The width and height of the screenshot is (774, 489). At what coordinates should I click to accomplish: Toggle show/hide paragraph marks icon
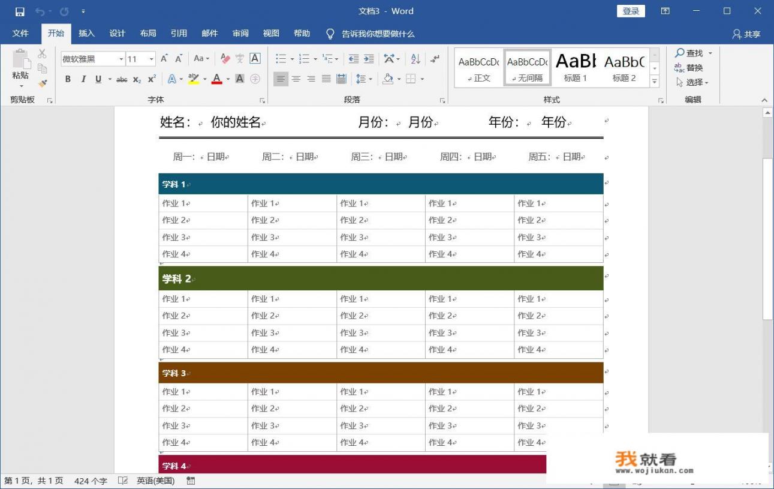click(x=435, y=58)
